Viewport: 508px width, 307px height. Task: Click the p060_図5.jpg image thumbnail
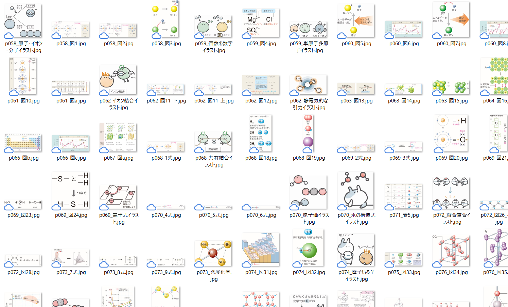coord(356,21)
